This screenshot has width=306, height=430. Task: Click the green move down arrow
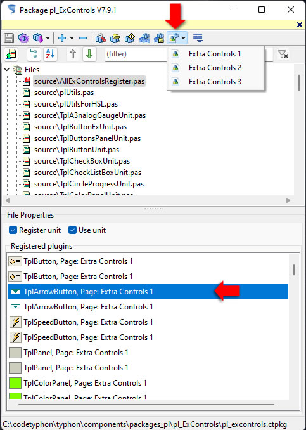pos(89,54)
